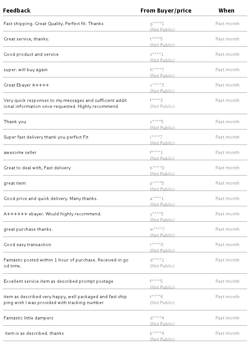Click '(Not Public)' price under buyer w****7
This screenshot has height=347, width=250.
point(162,235)
